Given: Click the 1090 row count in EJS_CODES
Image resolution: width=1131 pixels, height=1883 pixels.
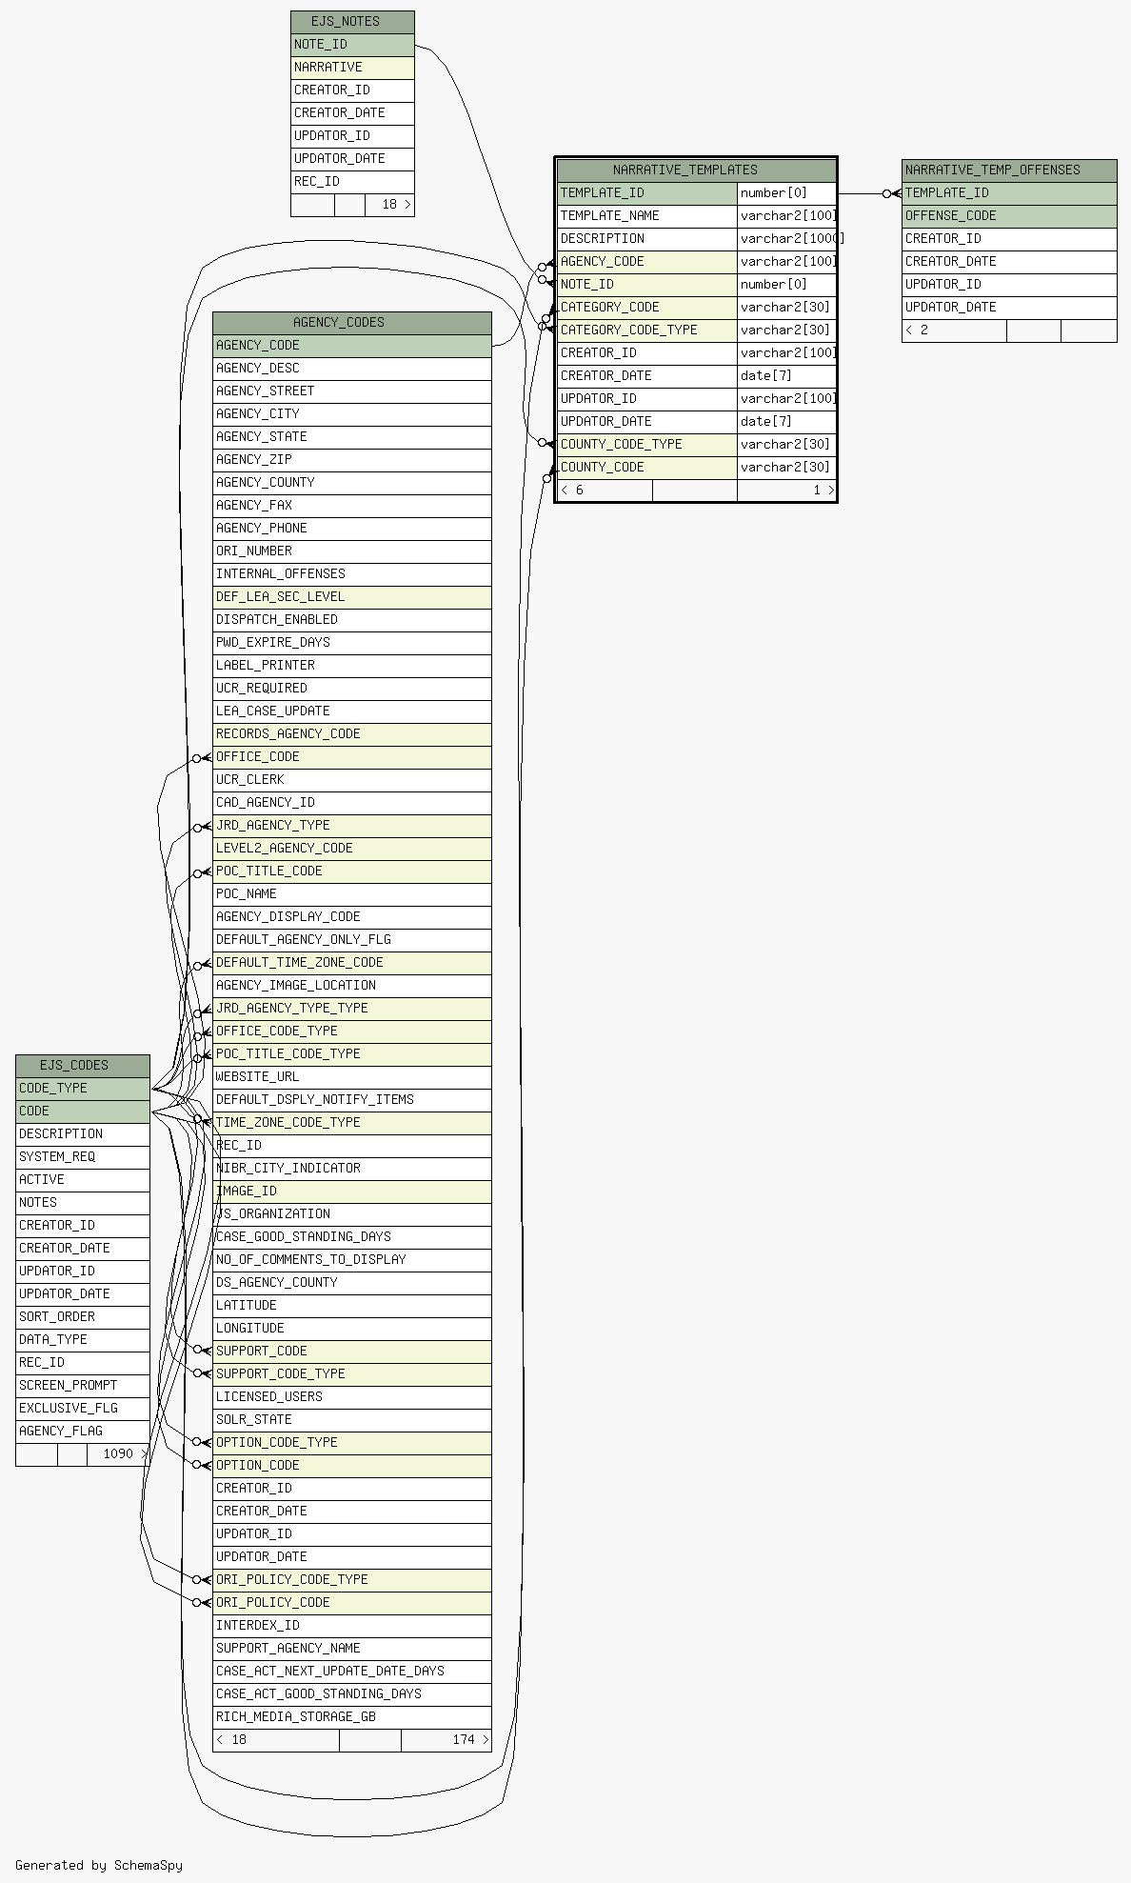Looking at the screenshot, I should pyautogui.click(x=119, y=1454).
